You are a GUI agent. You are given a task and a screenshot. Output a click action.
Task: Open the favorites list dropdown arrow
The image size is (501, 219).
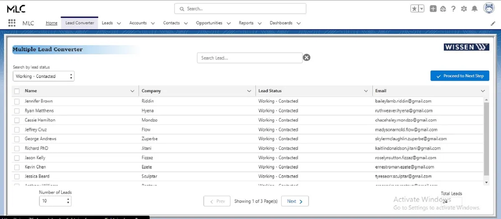tap(421, 9)
